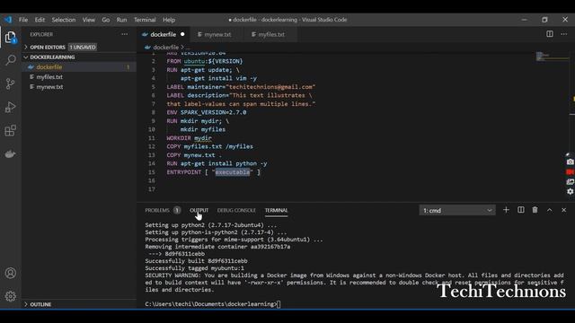Switch to the Output panel tab

pyautogui.click(x=199, y=210)
